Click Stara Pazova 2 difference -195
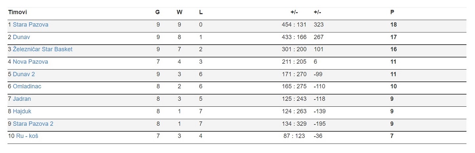 [320, 124]
